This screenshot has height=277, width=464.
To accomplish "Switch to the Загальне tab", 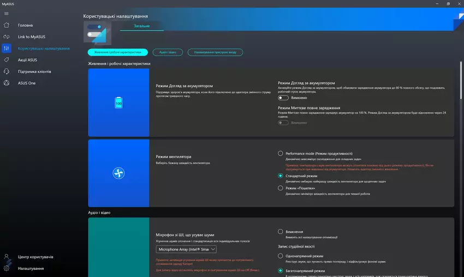I will pos(141,26).
